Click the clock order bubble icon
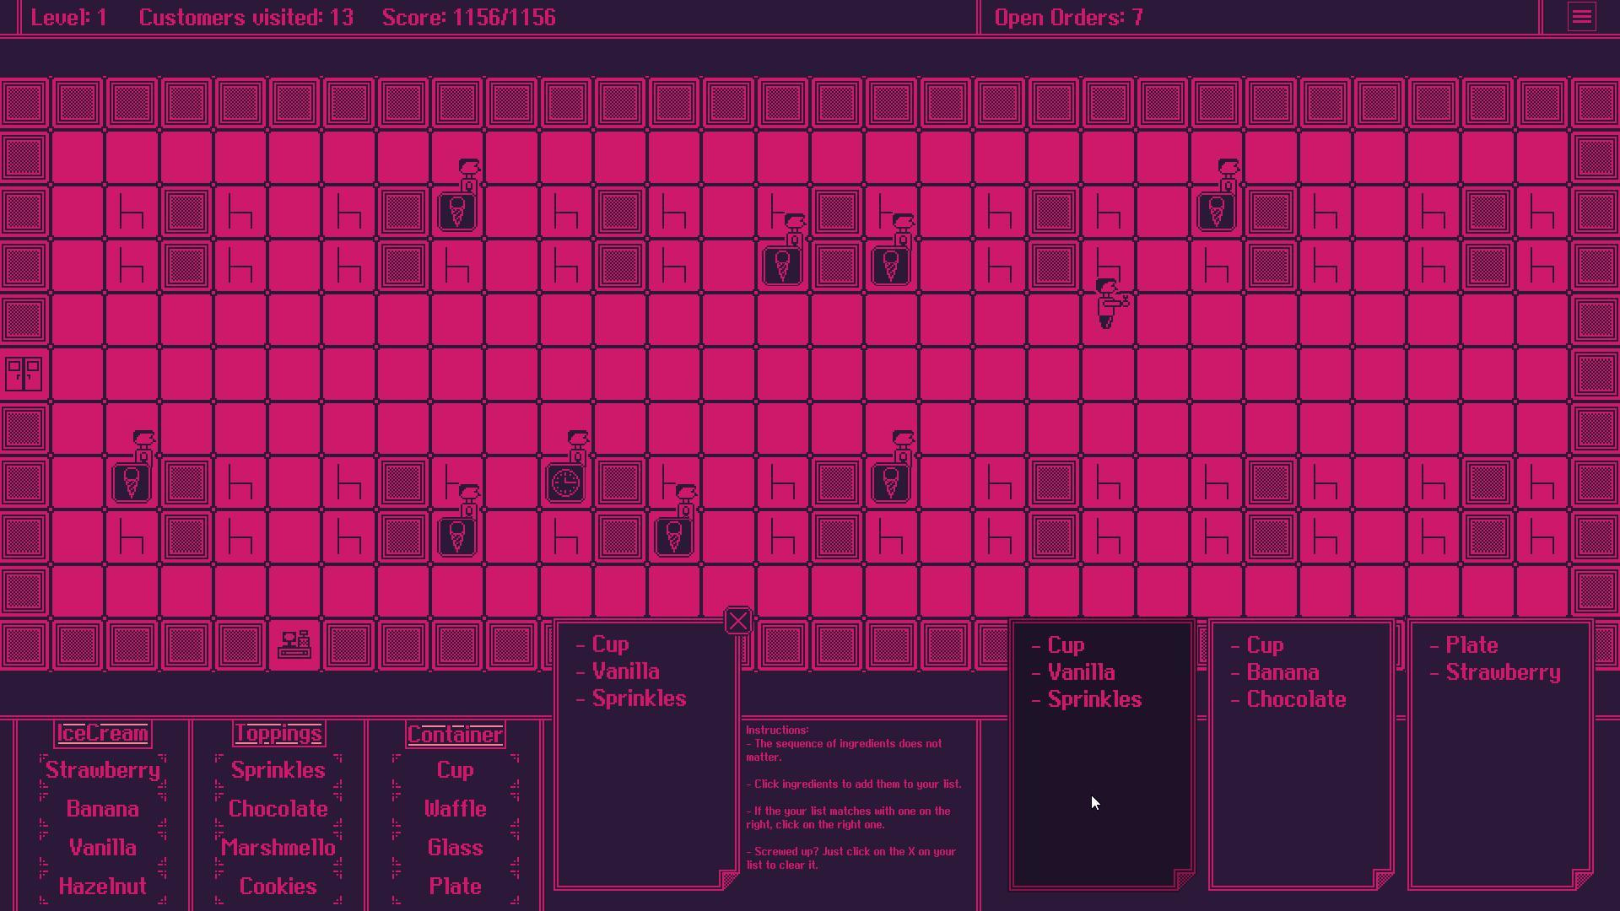The width and height of the screenshot is (1620, 911). 565,483
